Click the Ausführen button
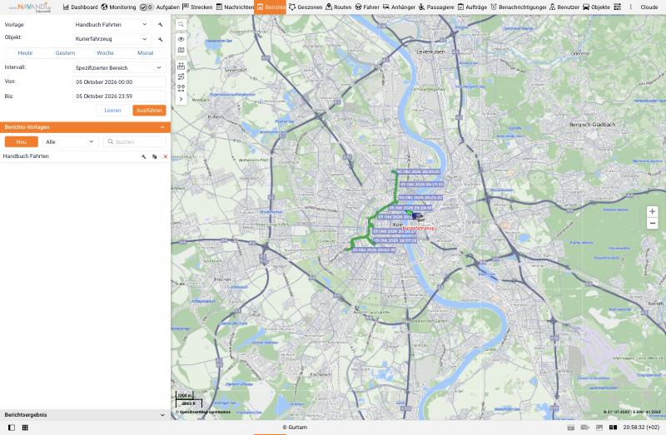Viewport: 666px width, 435px height. pos(149,111)
